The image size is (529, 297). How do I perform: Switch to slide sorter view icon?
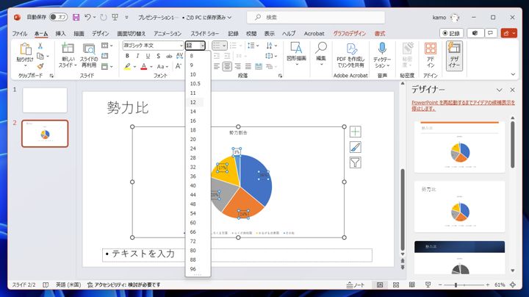tap(396, 285)
